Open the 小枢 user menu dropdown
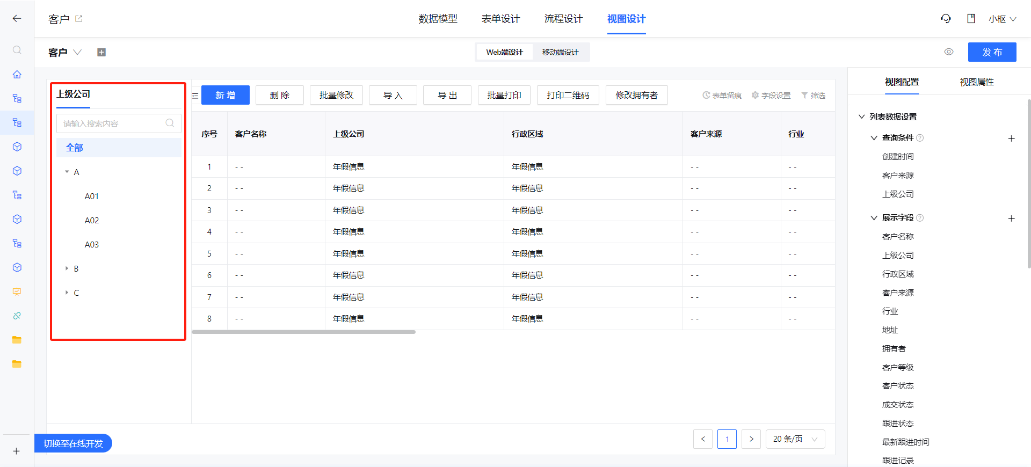 [x=1002, y=19]
